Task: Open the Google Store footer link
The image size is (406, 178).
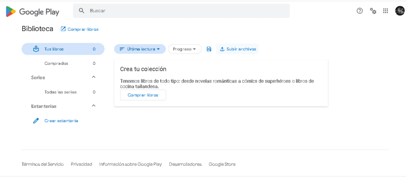Action: [222, 164]
